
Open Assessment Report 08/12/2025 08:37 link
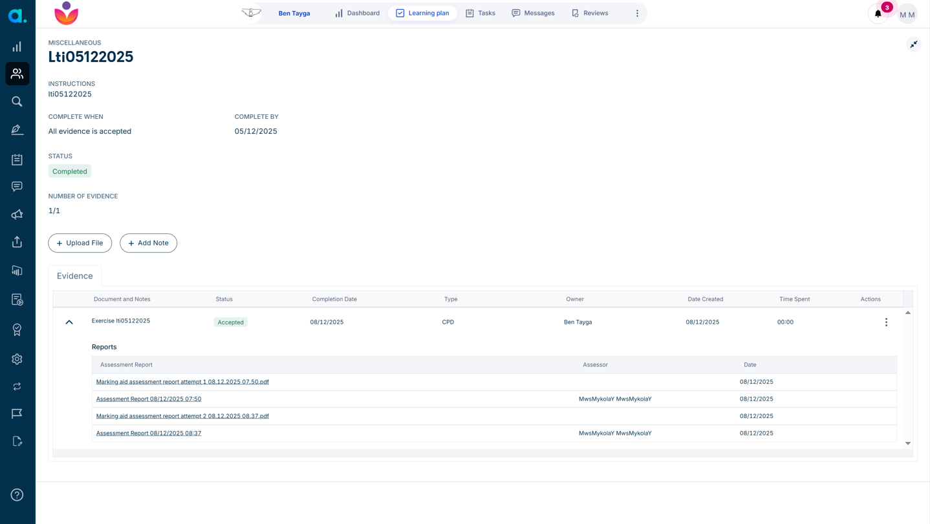coord(149,433)
